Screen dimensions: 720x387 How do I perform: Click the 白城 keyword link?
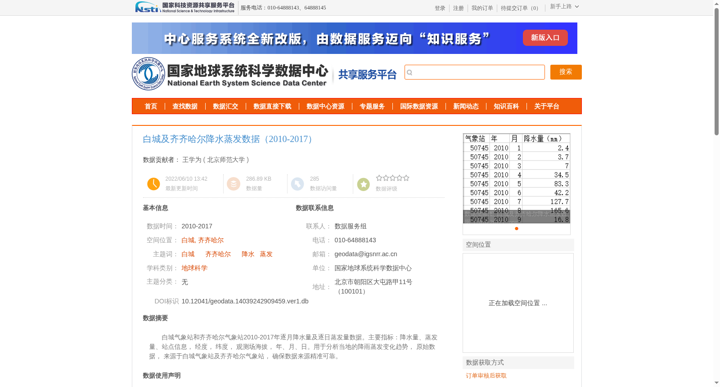point(188,254)
